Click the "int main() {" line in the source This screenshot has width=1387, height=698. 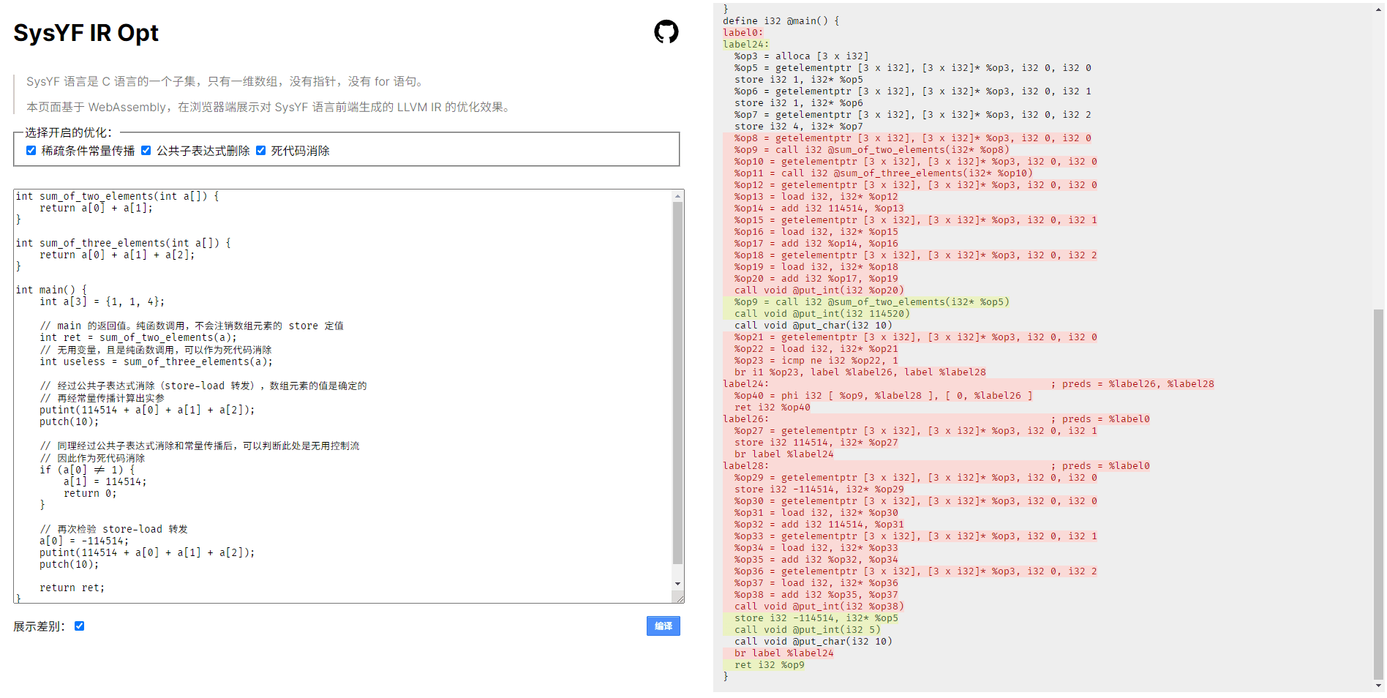51,290
